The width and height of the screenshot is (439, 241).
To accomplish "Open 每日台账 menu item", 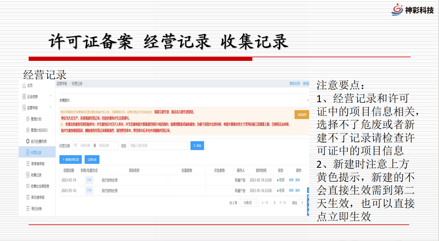I will coord(36,208).
